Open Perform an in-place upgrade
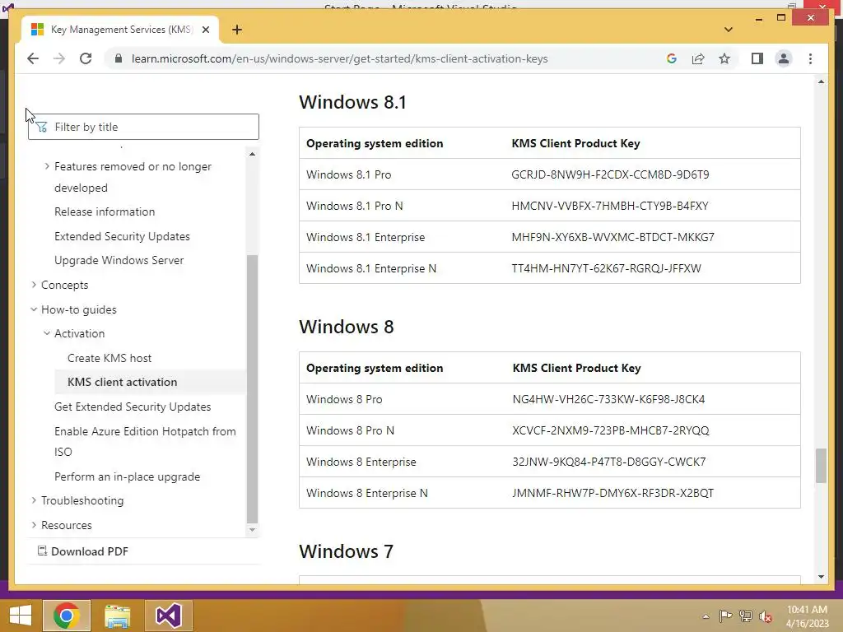 pyautogui.click(x=127, y=476)
